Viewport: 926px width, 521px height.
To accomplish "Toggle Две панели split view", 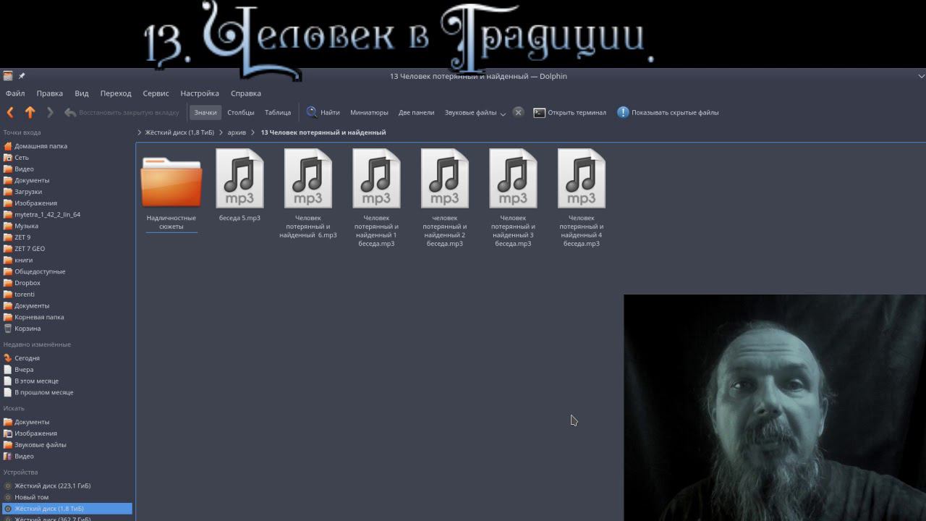I will tap(416, 112).
